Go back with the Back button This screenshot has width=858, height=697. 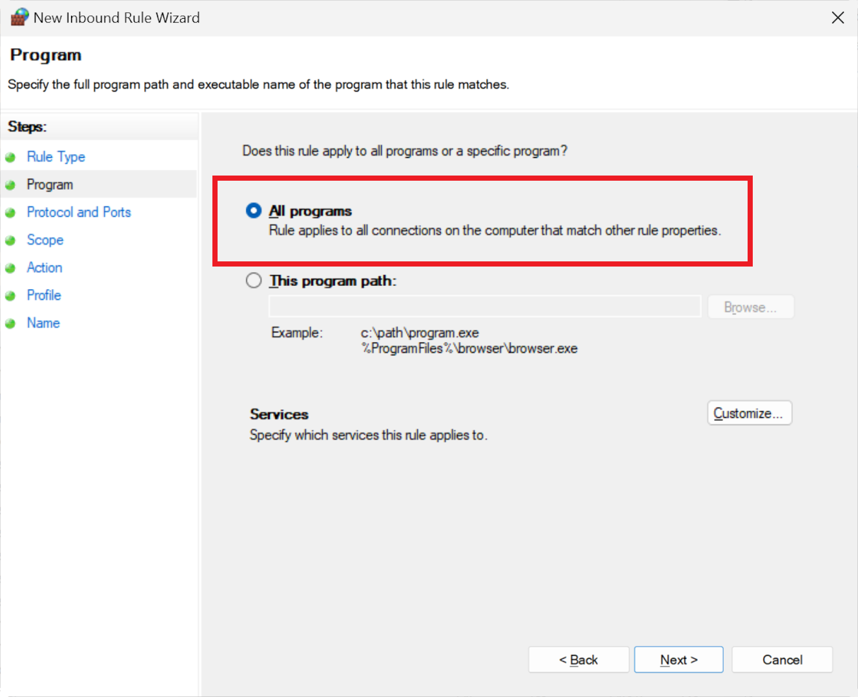(x=578, y=660)
